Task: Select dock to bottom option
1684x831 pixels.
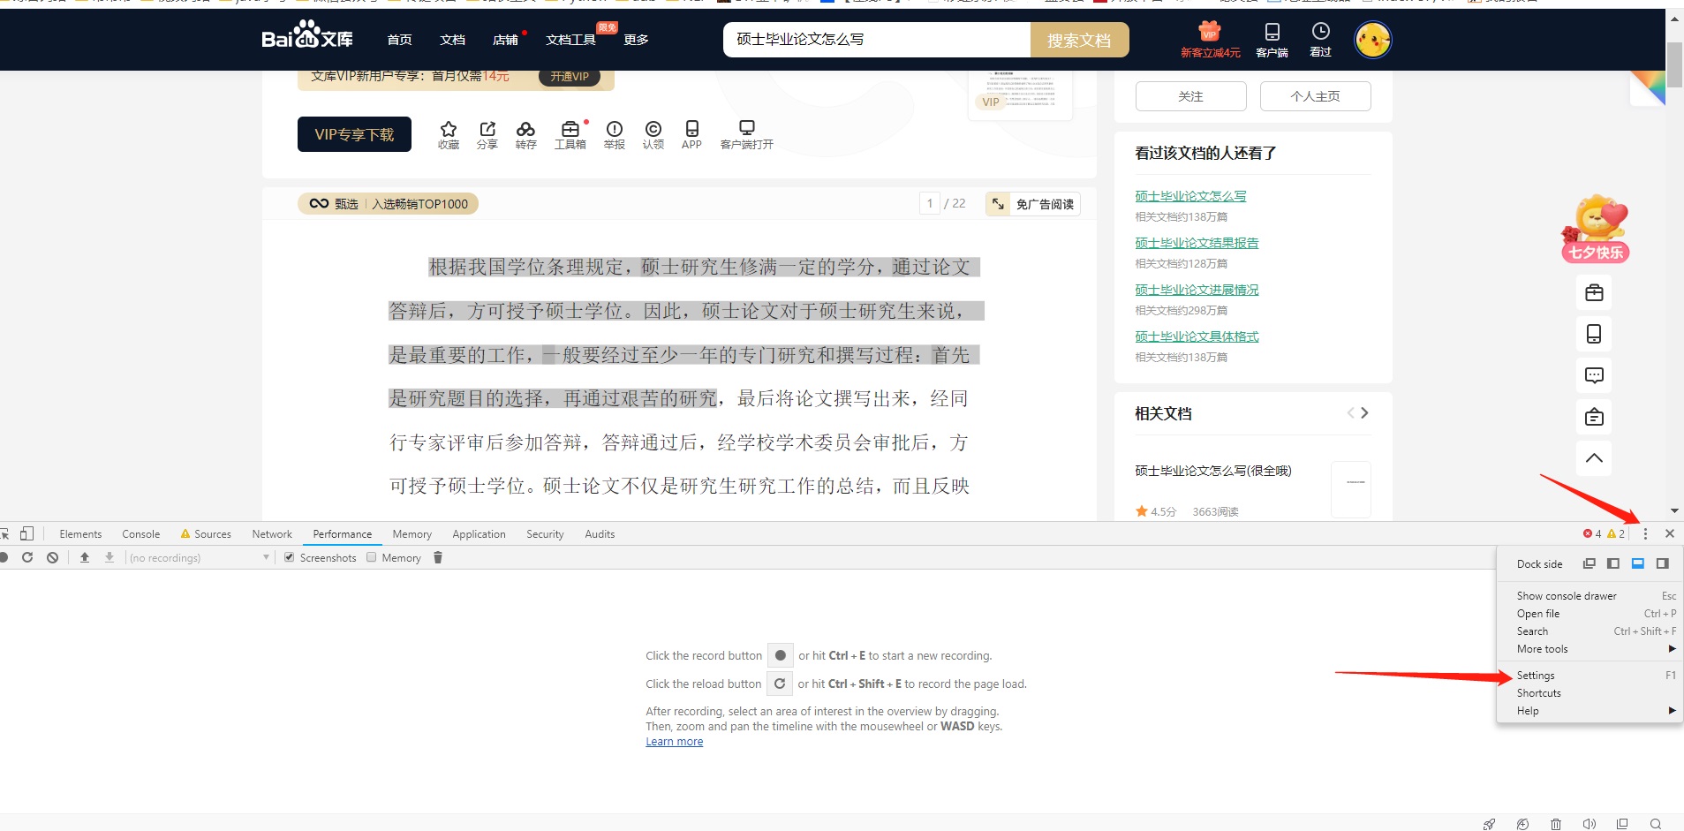Action: 1637,563
